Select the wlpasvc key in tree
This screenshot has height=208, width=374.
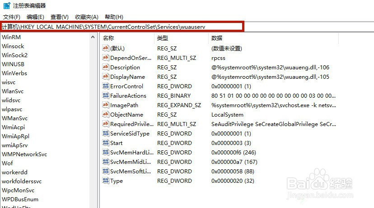pyautogui.click(x=12, y=109)
